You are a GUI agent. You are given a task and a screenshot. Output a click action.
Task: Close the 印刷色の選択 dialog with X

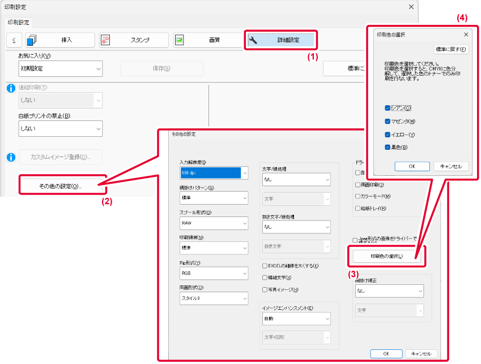tap(466, 34)
